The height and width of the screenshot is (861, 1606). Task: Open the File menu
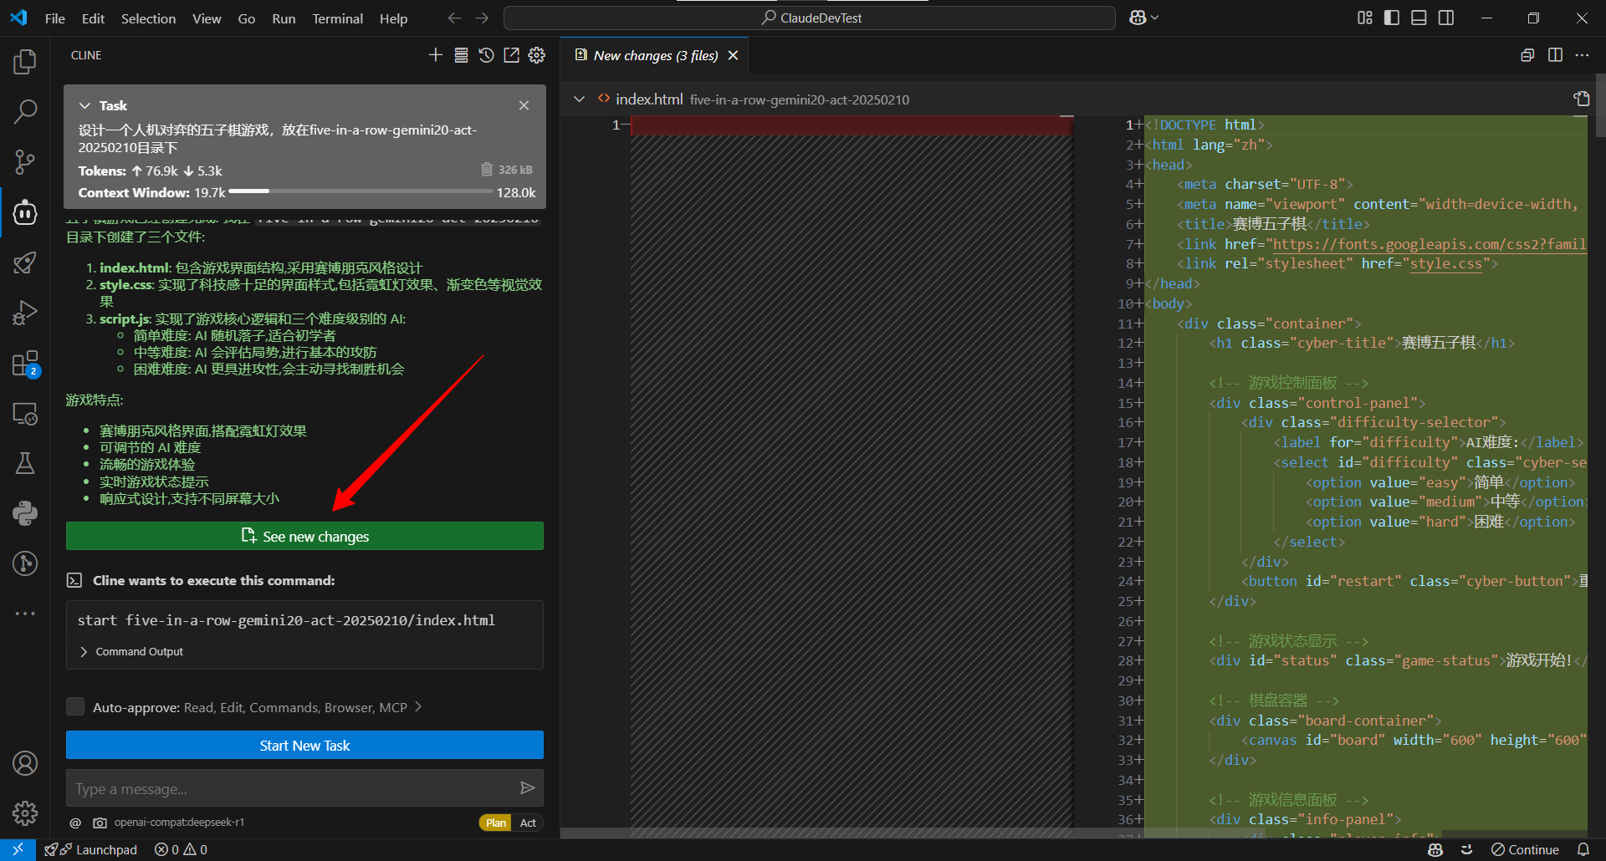(55, 18)
